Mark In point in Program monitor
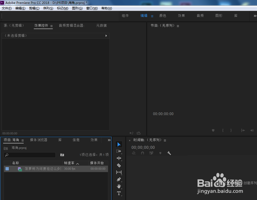This screenshot has width=257, height=200. (x=223, y=130)
